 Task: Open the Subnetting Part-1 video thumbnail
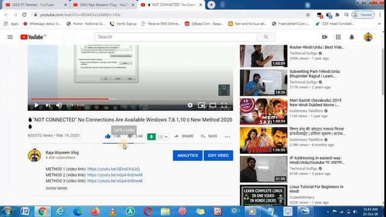(x=264, y=83)
